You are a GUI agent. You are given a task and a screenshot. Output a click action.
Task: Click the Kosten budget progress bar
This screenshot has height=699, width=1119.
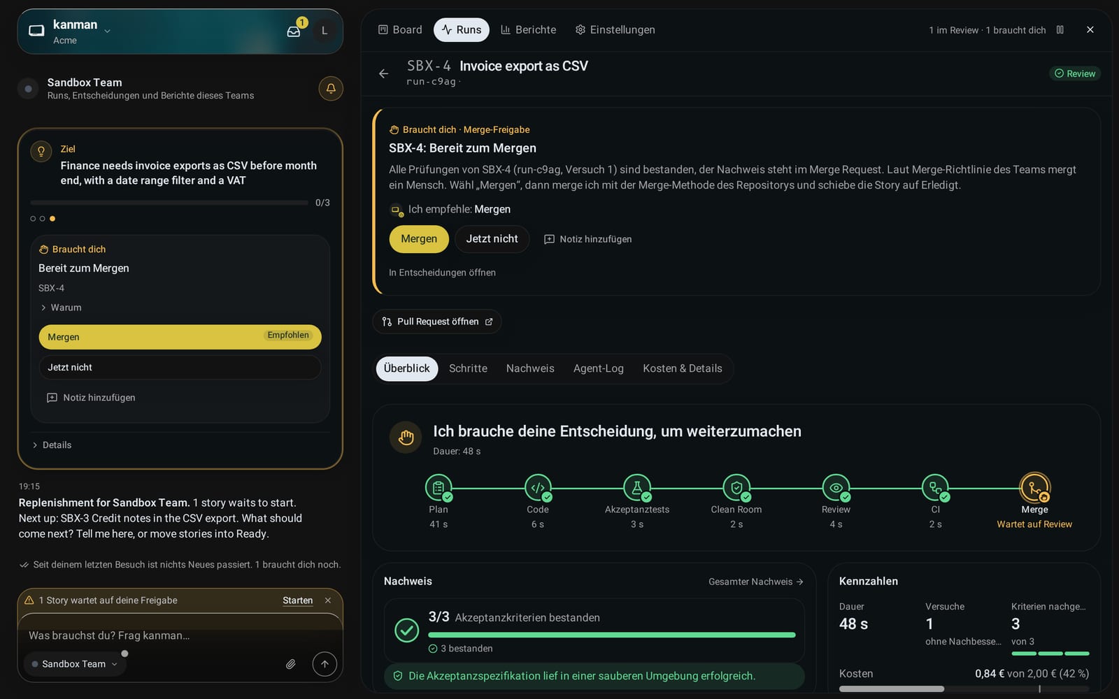tap(964, 689)
